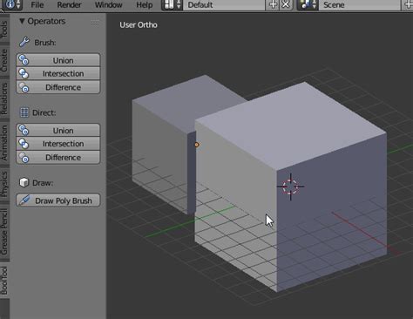Edit the Default screen layout name field
The image size is (413, 319).
(x=224, y=5)
